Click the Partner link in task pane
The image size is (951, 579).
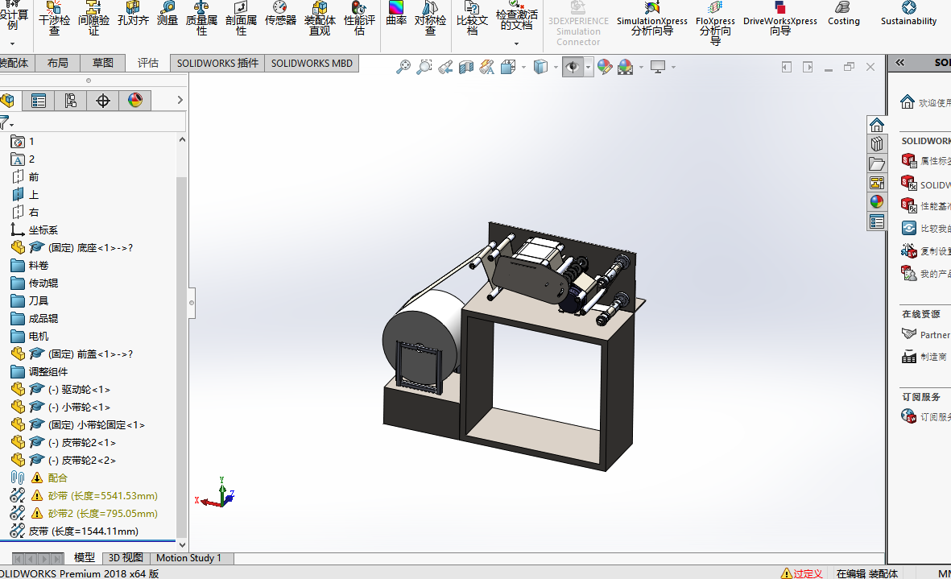[x=934, y=335]
